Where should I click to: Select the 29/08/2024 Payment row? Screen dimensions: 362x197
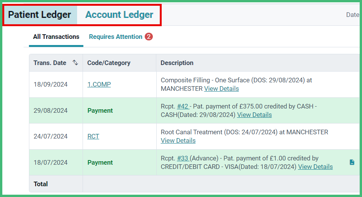194,111
